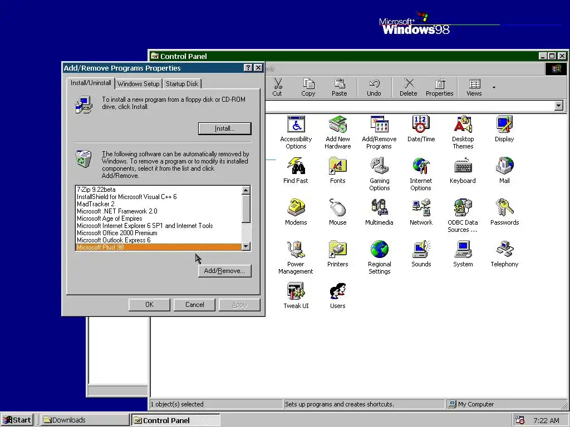Open Control Panel address bar dropdown
This screenshot has height=427, width=570.
(x=559, y=106)
